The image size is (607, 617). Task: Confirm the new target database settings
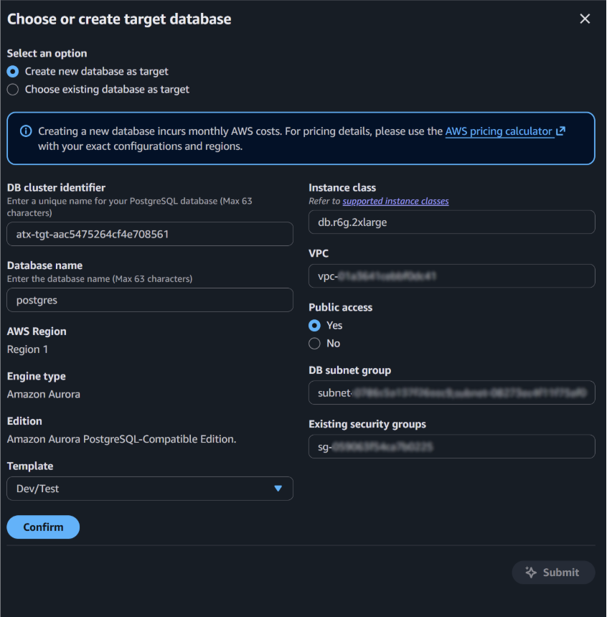42,527
